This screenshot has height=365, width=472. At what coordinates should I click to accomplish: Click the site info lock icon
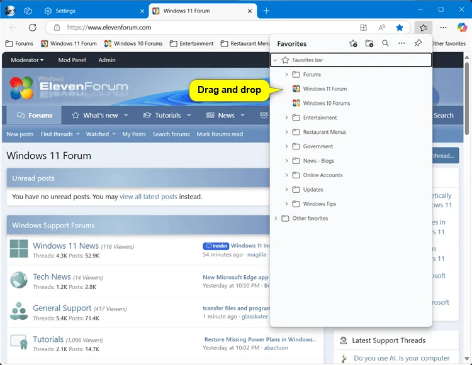[57, 28]
